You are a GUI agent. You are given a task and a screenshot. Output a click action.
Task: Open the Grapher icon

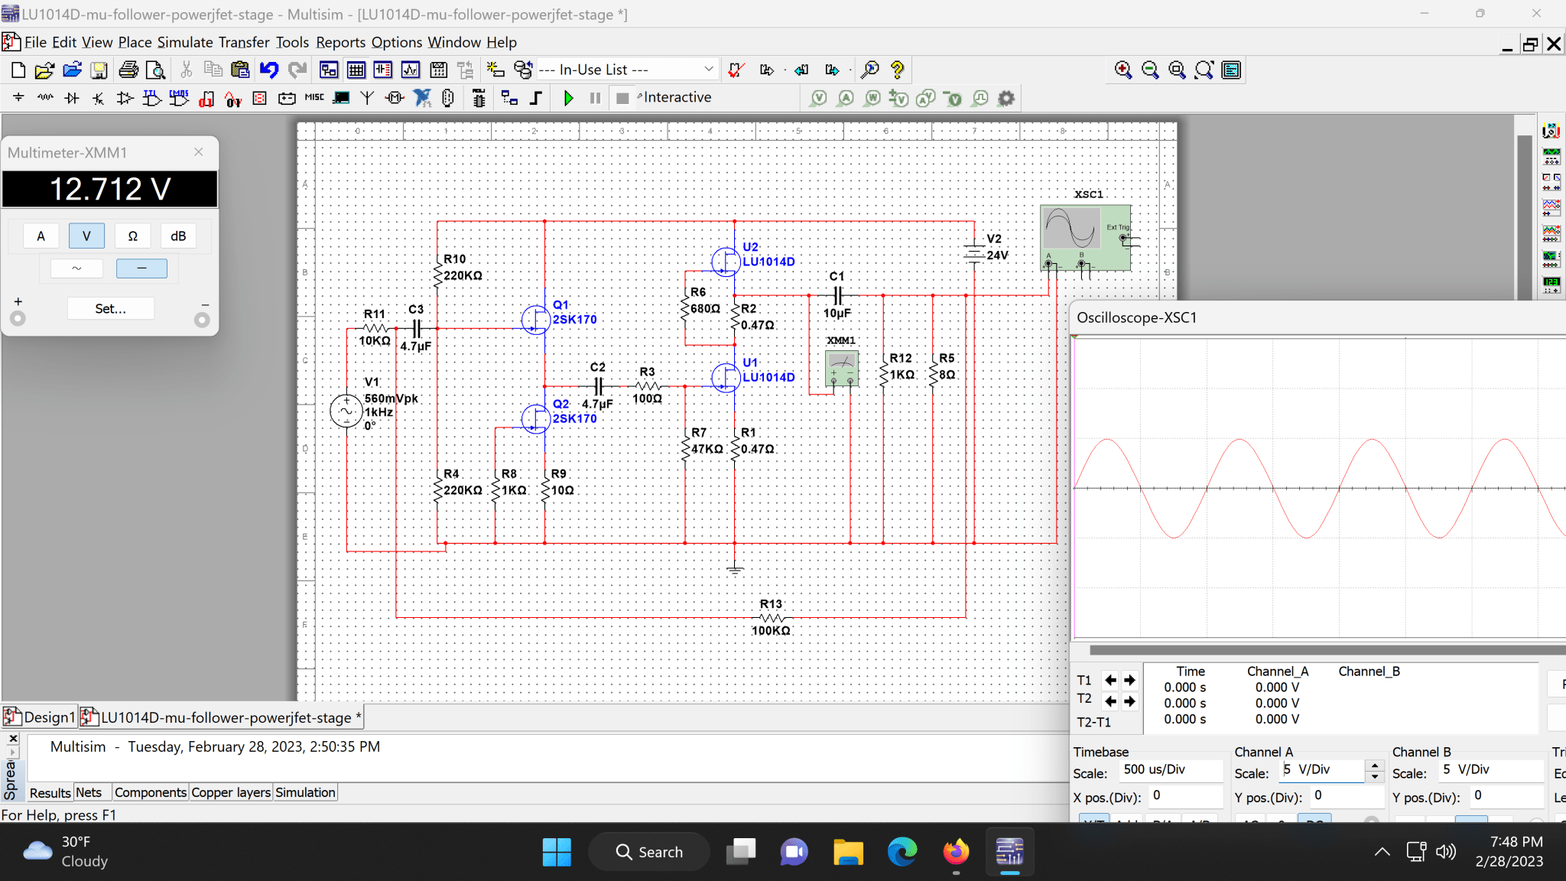pos(411,70)
